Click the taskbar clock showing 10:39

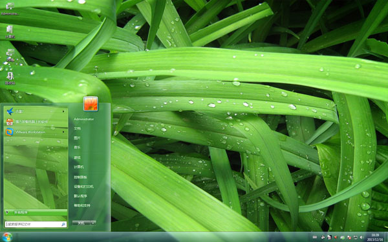(x=375, y=237)
